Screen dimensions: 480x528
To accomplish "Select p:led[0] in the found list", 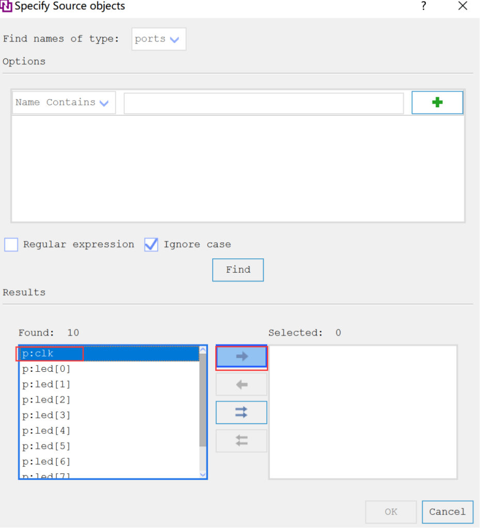I will 46,369.
